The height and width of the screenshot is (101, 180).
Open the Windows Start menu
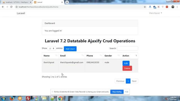click(x=4, y=98)
